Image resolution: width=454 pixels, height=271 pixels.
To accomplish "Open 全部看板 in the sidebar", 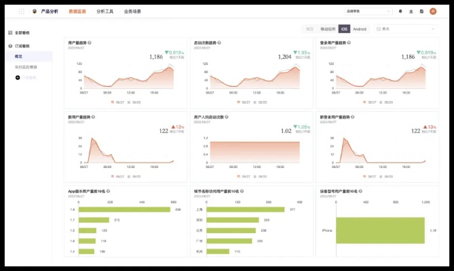I will (22, 33).
